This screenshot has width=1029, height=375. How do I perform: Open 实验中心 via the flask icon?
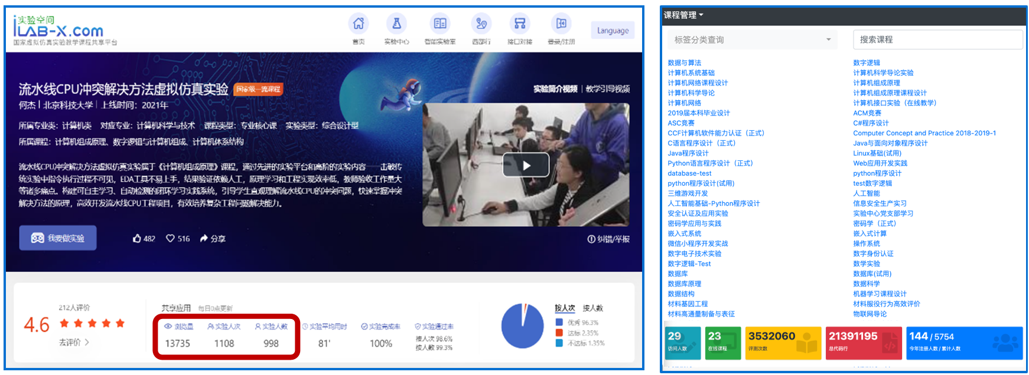(396, 24)
